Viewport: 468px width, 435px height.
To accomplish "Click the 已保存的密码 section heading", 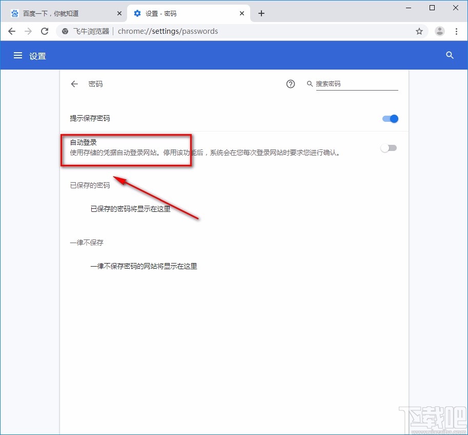I will pos(90,185).
